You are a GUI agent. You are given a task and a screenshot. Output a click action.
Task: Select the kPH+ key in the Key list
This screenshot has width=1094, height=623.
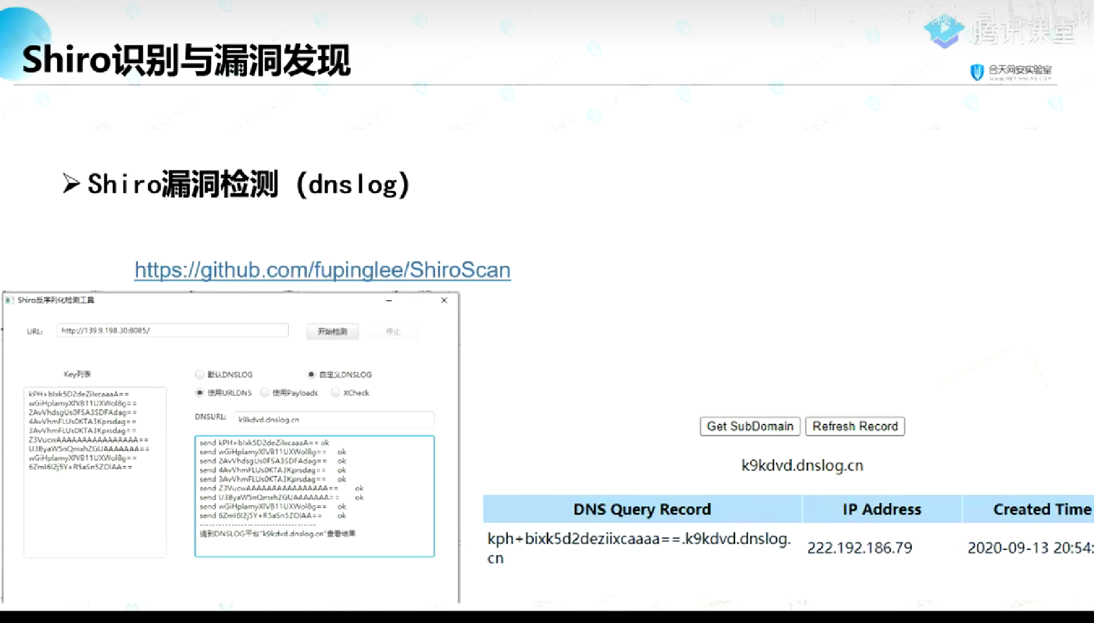pos(79,394)
